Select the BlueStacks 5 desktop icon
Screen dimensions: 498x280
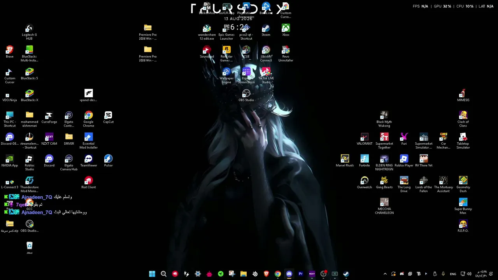[29, 74]
